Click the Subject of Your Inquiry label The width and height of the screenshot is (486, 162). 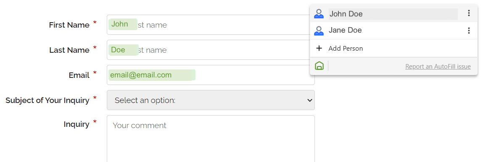[48, 100]
